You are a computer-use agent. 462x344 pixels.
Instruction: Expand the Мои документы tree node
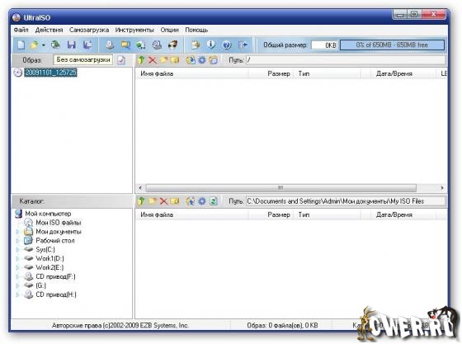[x=17, y=232]
